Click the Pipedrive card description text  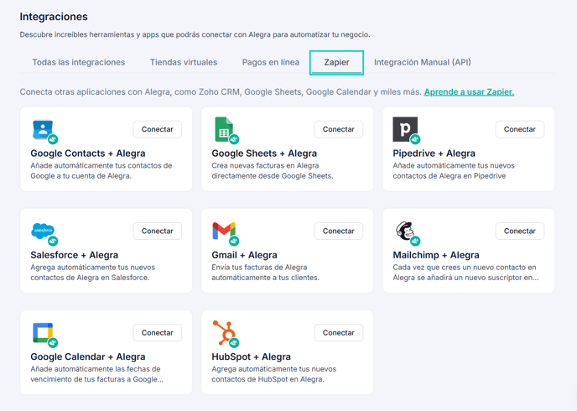[454, 171]
